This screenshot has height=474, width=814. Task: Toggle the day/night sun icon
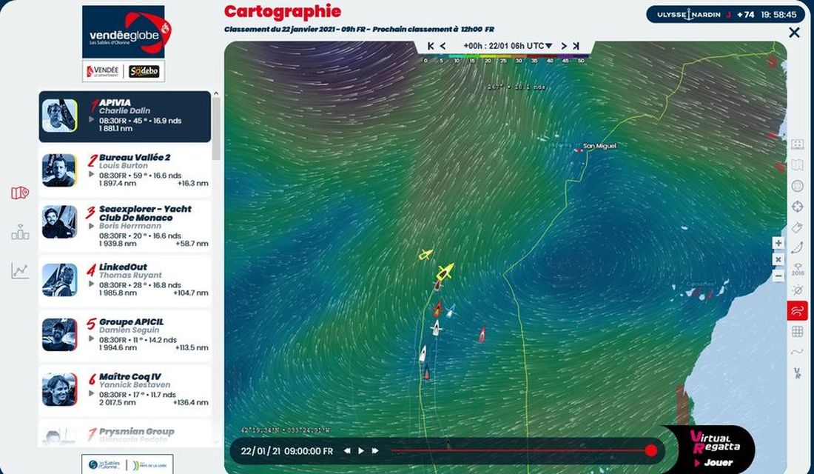tap(798, 290)
